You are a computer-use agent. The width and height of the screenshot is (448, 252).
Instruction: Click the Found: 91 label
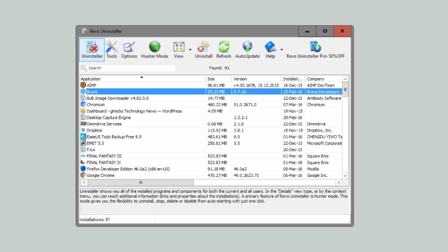click(219, 68)
